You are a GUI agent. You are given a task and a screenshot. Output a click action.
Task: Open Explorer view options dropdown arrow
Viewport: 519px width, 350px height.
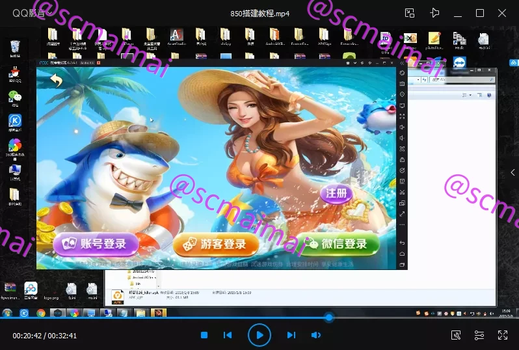click(470, 96)
